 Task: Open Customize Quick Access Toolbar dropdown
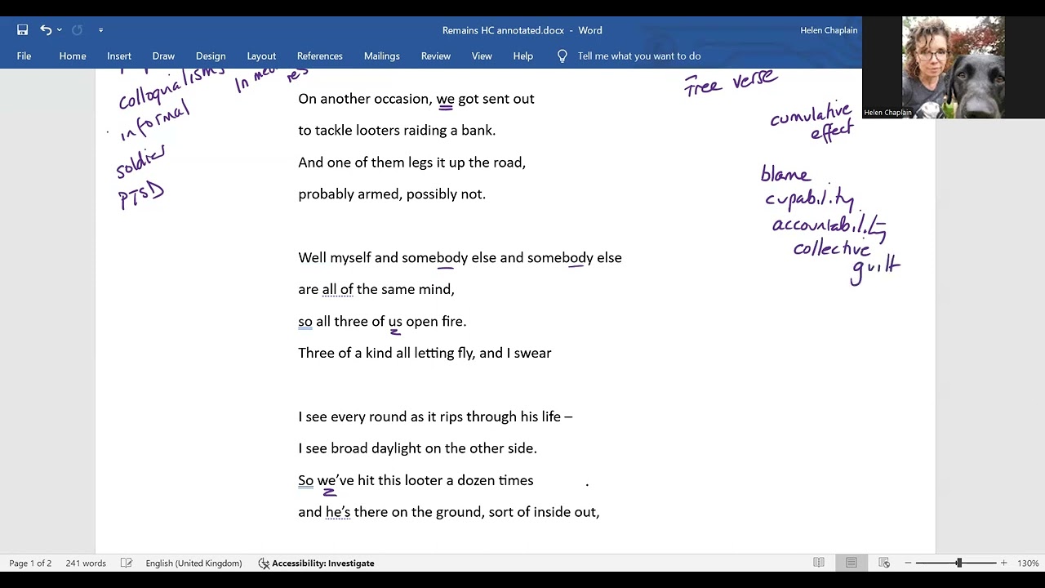pyautogui.click(x=100, y=30)
